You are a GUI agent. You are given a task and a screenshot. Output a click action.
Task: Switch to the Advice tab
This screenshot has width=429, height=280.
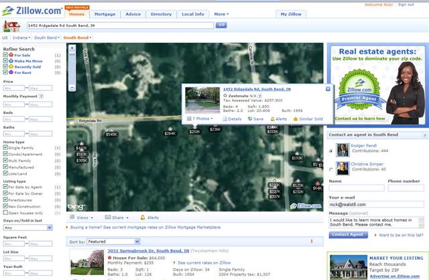(133, 14)
